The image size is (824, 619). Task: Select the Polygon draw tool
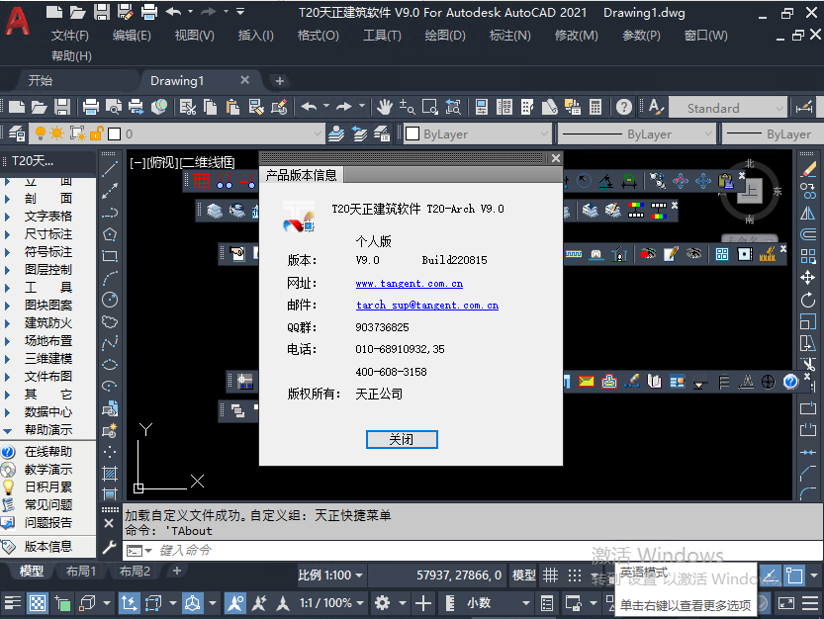(x=109, y=234)
